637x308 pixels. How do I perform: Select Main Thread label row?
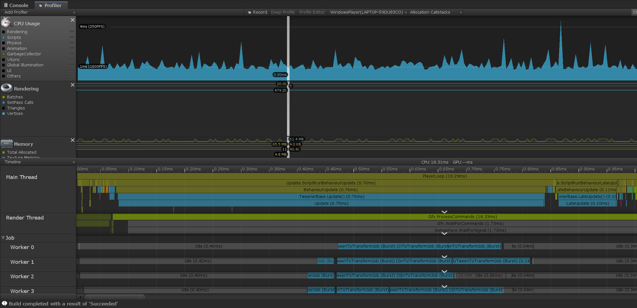[x=38, y=193]
